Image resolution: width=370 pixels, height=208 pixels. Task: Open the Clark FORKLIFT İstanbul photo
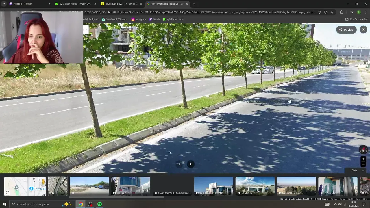point(214,186)
